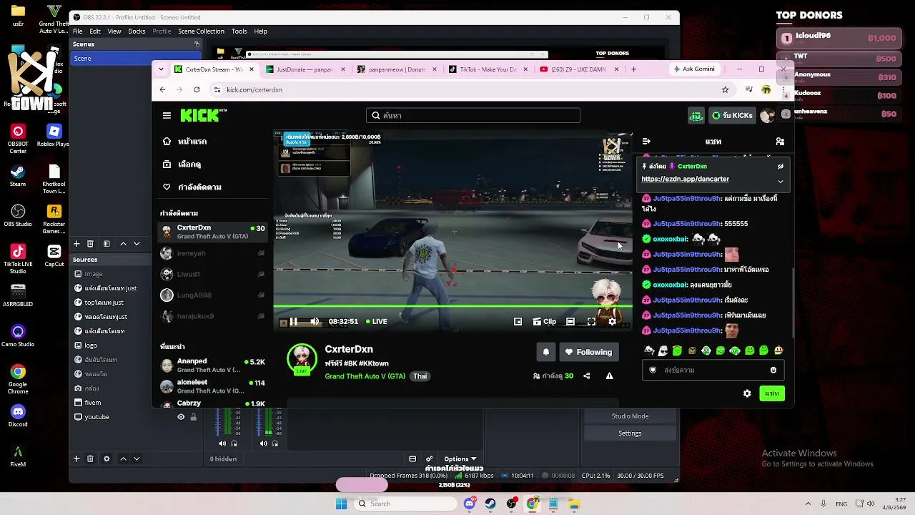Move OBS source down with arrow
This screenshot has height=515, width=915.
(x=137, y=458)
